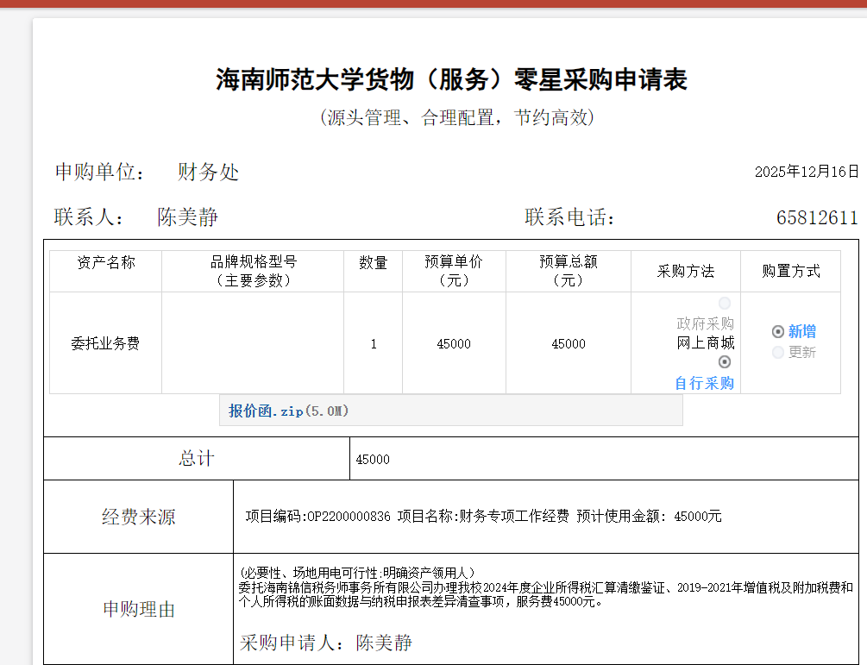
Task: Click the 预算总额 value 45000 in item row
Action: point(569,344)
